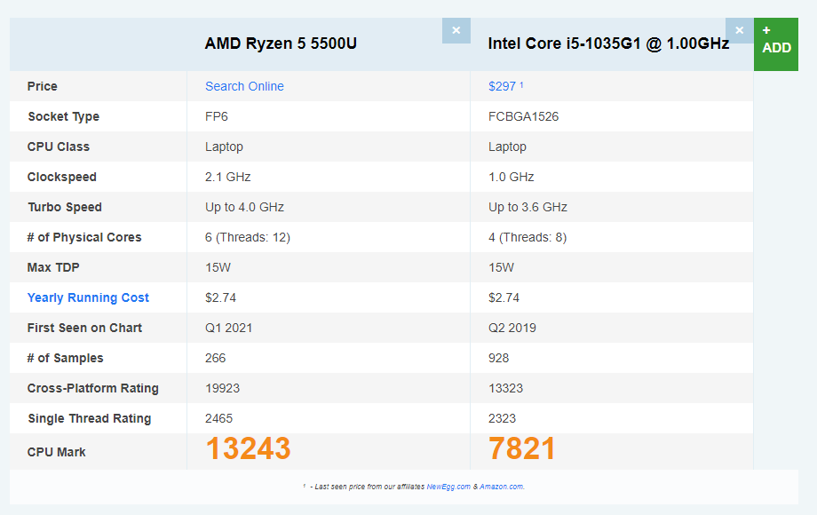The width and height of the screenshot is (817, 515).
Task: Click the Intel Core i5-1035G1 heading
Action: pos(608,44)
